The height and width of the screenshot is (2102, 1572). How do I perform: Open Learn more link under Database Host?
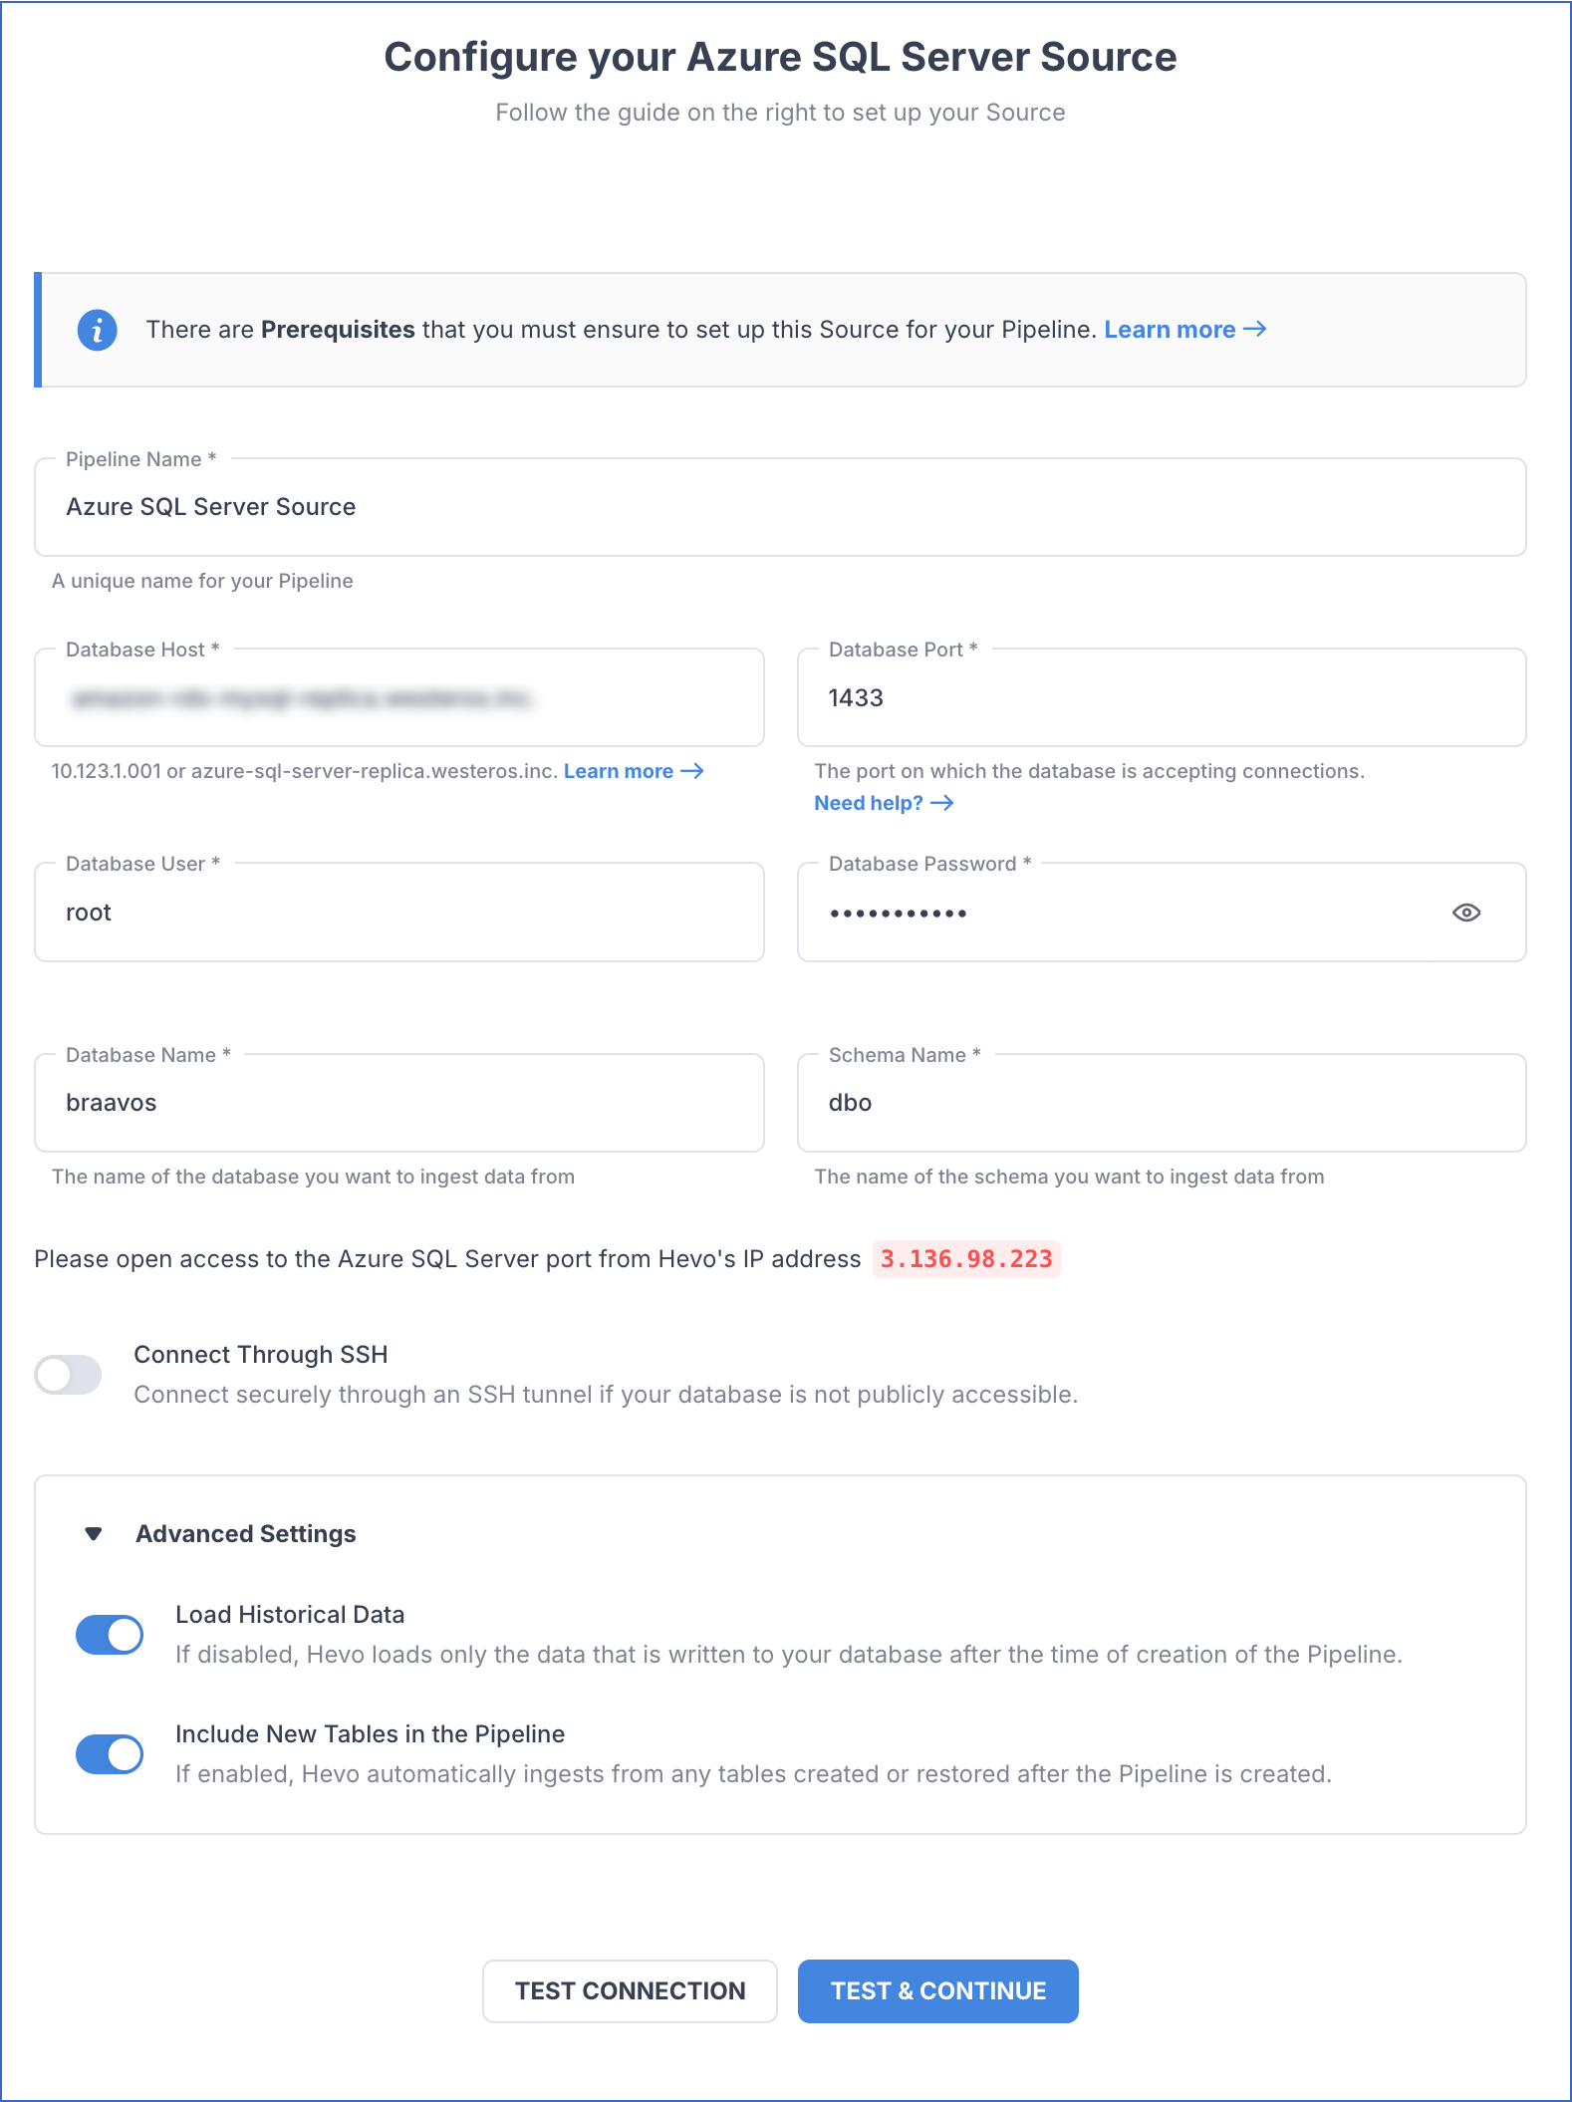click(634, 771)
